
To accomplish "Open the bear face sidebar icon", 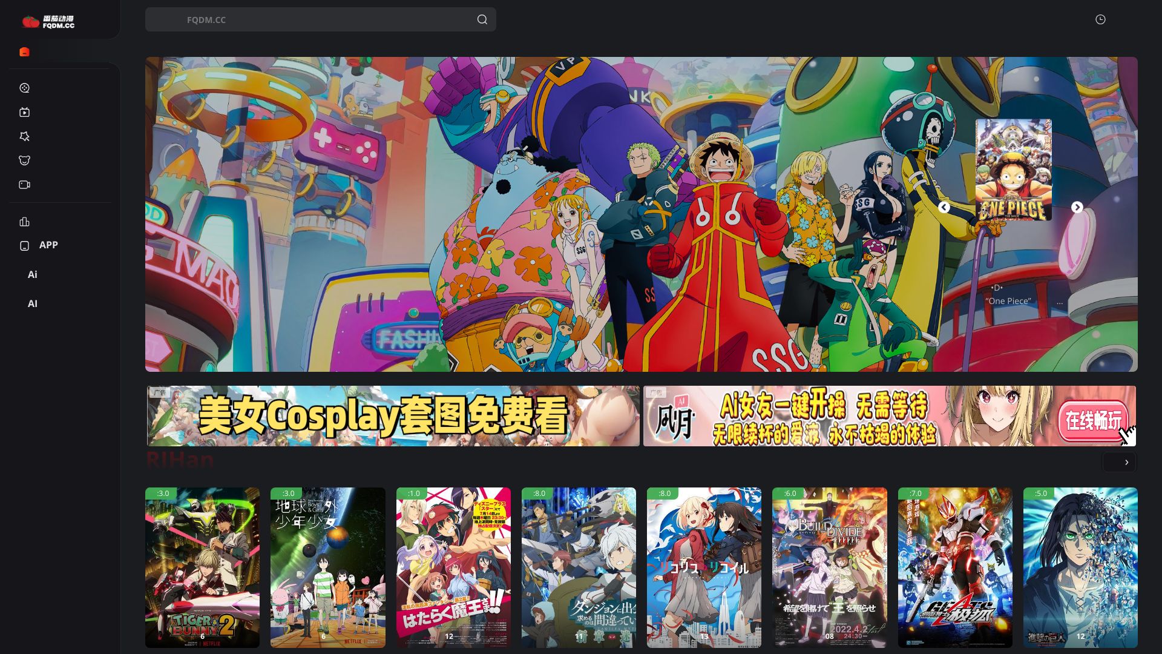I will (24, 160).
